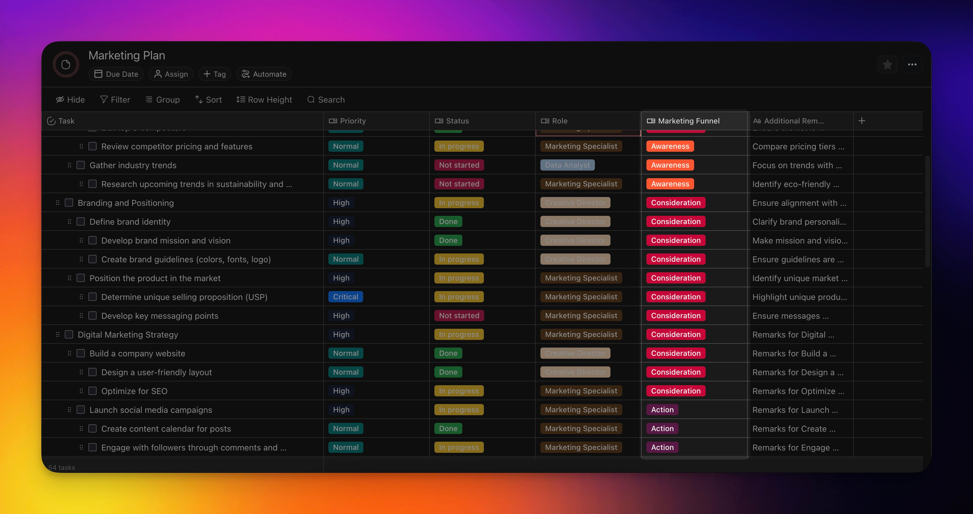This screenshot has height=514, width=973.
Task: Open Data Analyst role dropdown
Action: [x=567, y=165]
